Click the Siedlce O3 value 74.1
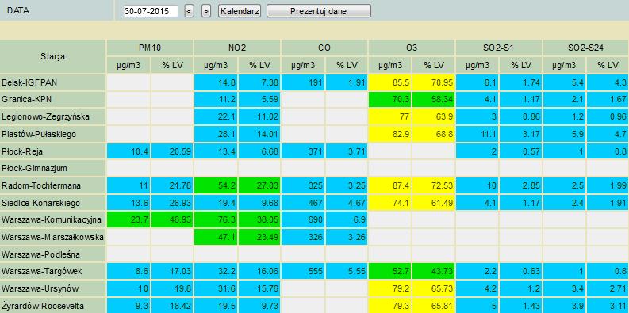The image size is (629, 313). pos(390,203)
